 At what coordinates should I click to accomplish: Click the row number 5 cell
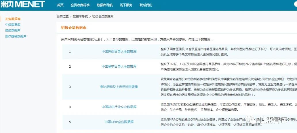[x=70, y=122]
